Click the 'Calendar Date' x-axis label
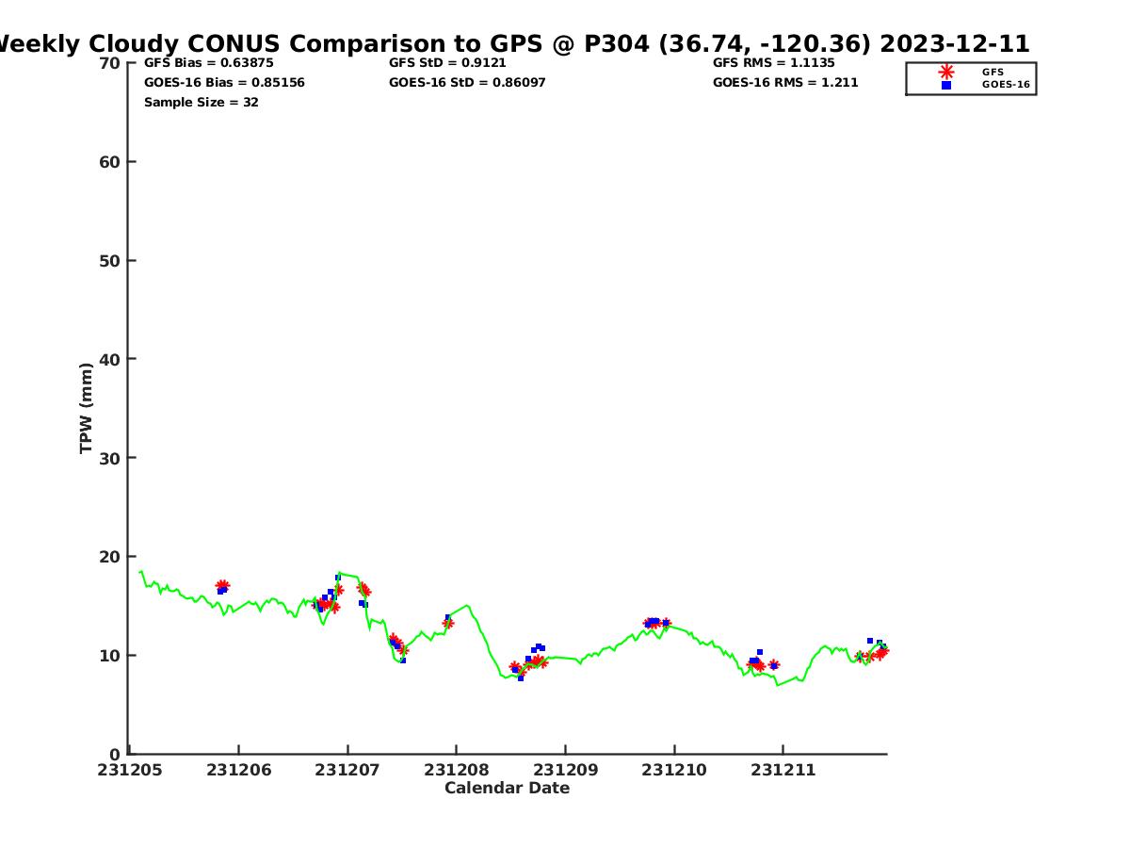The image size is (1130, 848). [x=507, y=788]
